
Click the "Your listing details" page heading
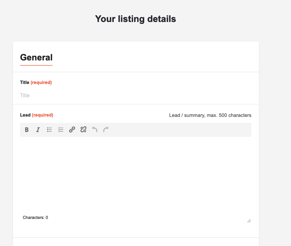click(135, 19)
